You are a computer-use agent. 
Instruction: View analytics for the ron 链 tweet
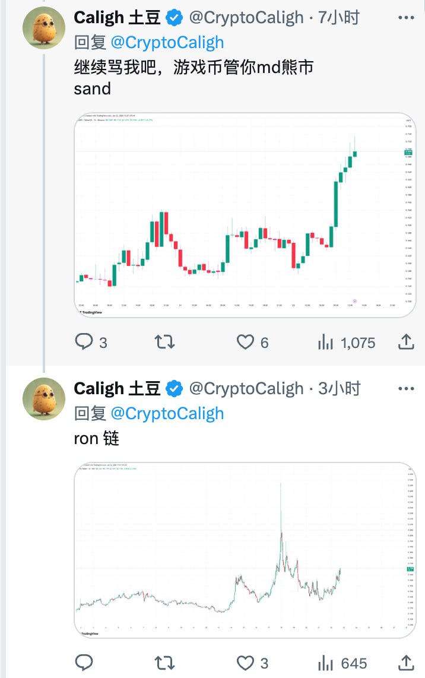pos(326,663)
